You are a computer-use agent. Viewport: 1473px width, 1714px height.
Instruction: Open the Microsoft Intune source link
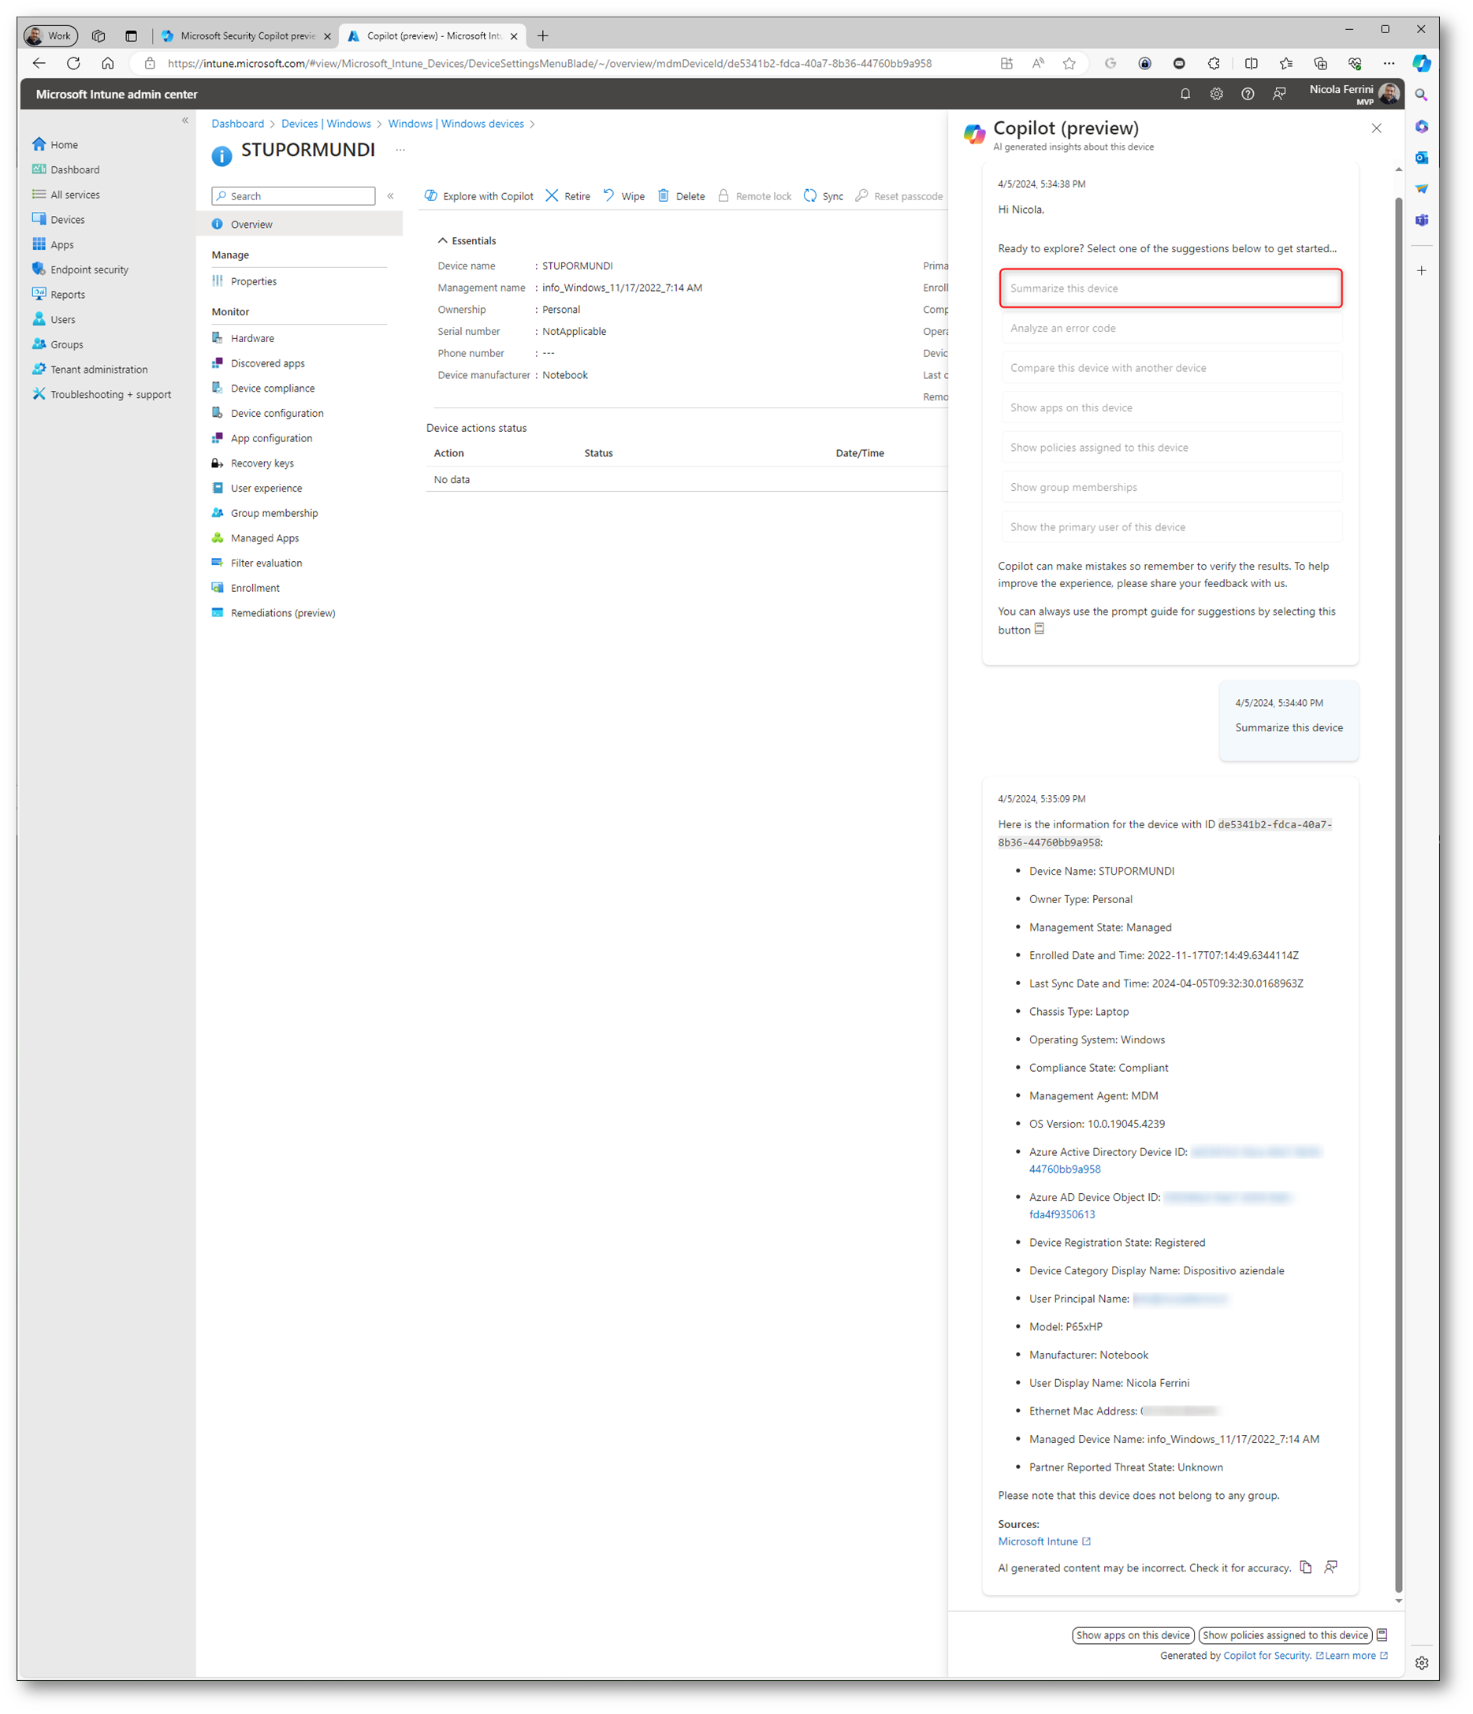[1044, 1541]
